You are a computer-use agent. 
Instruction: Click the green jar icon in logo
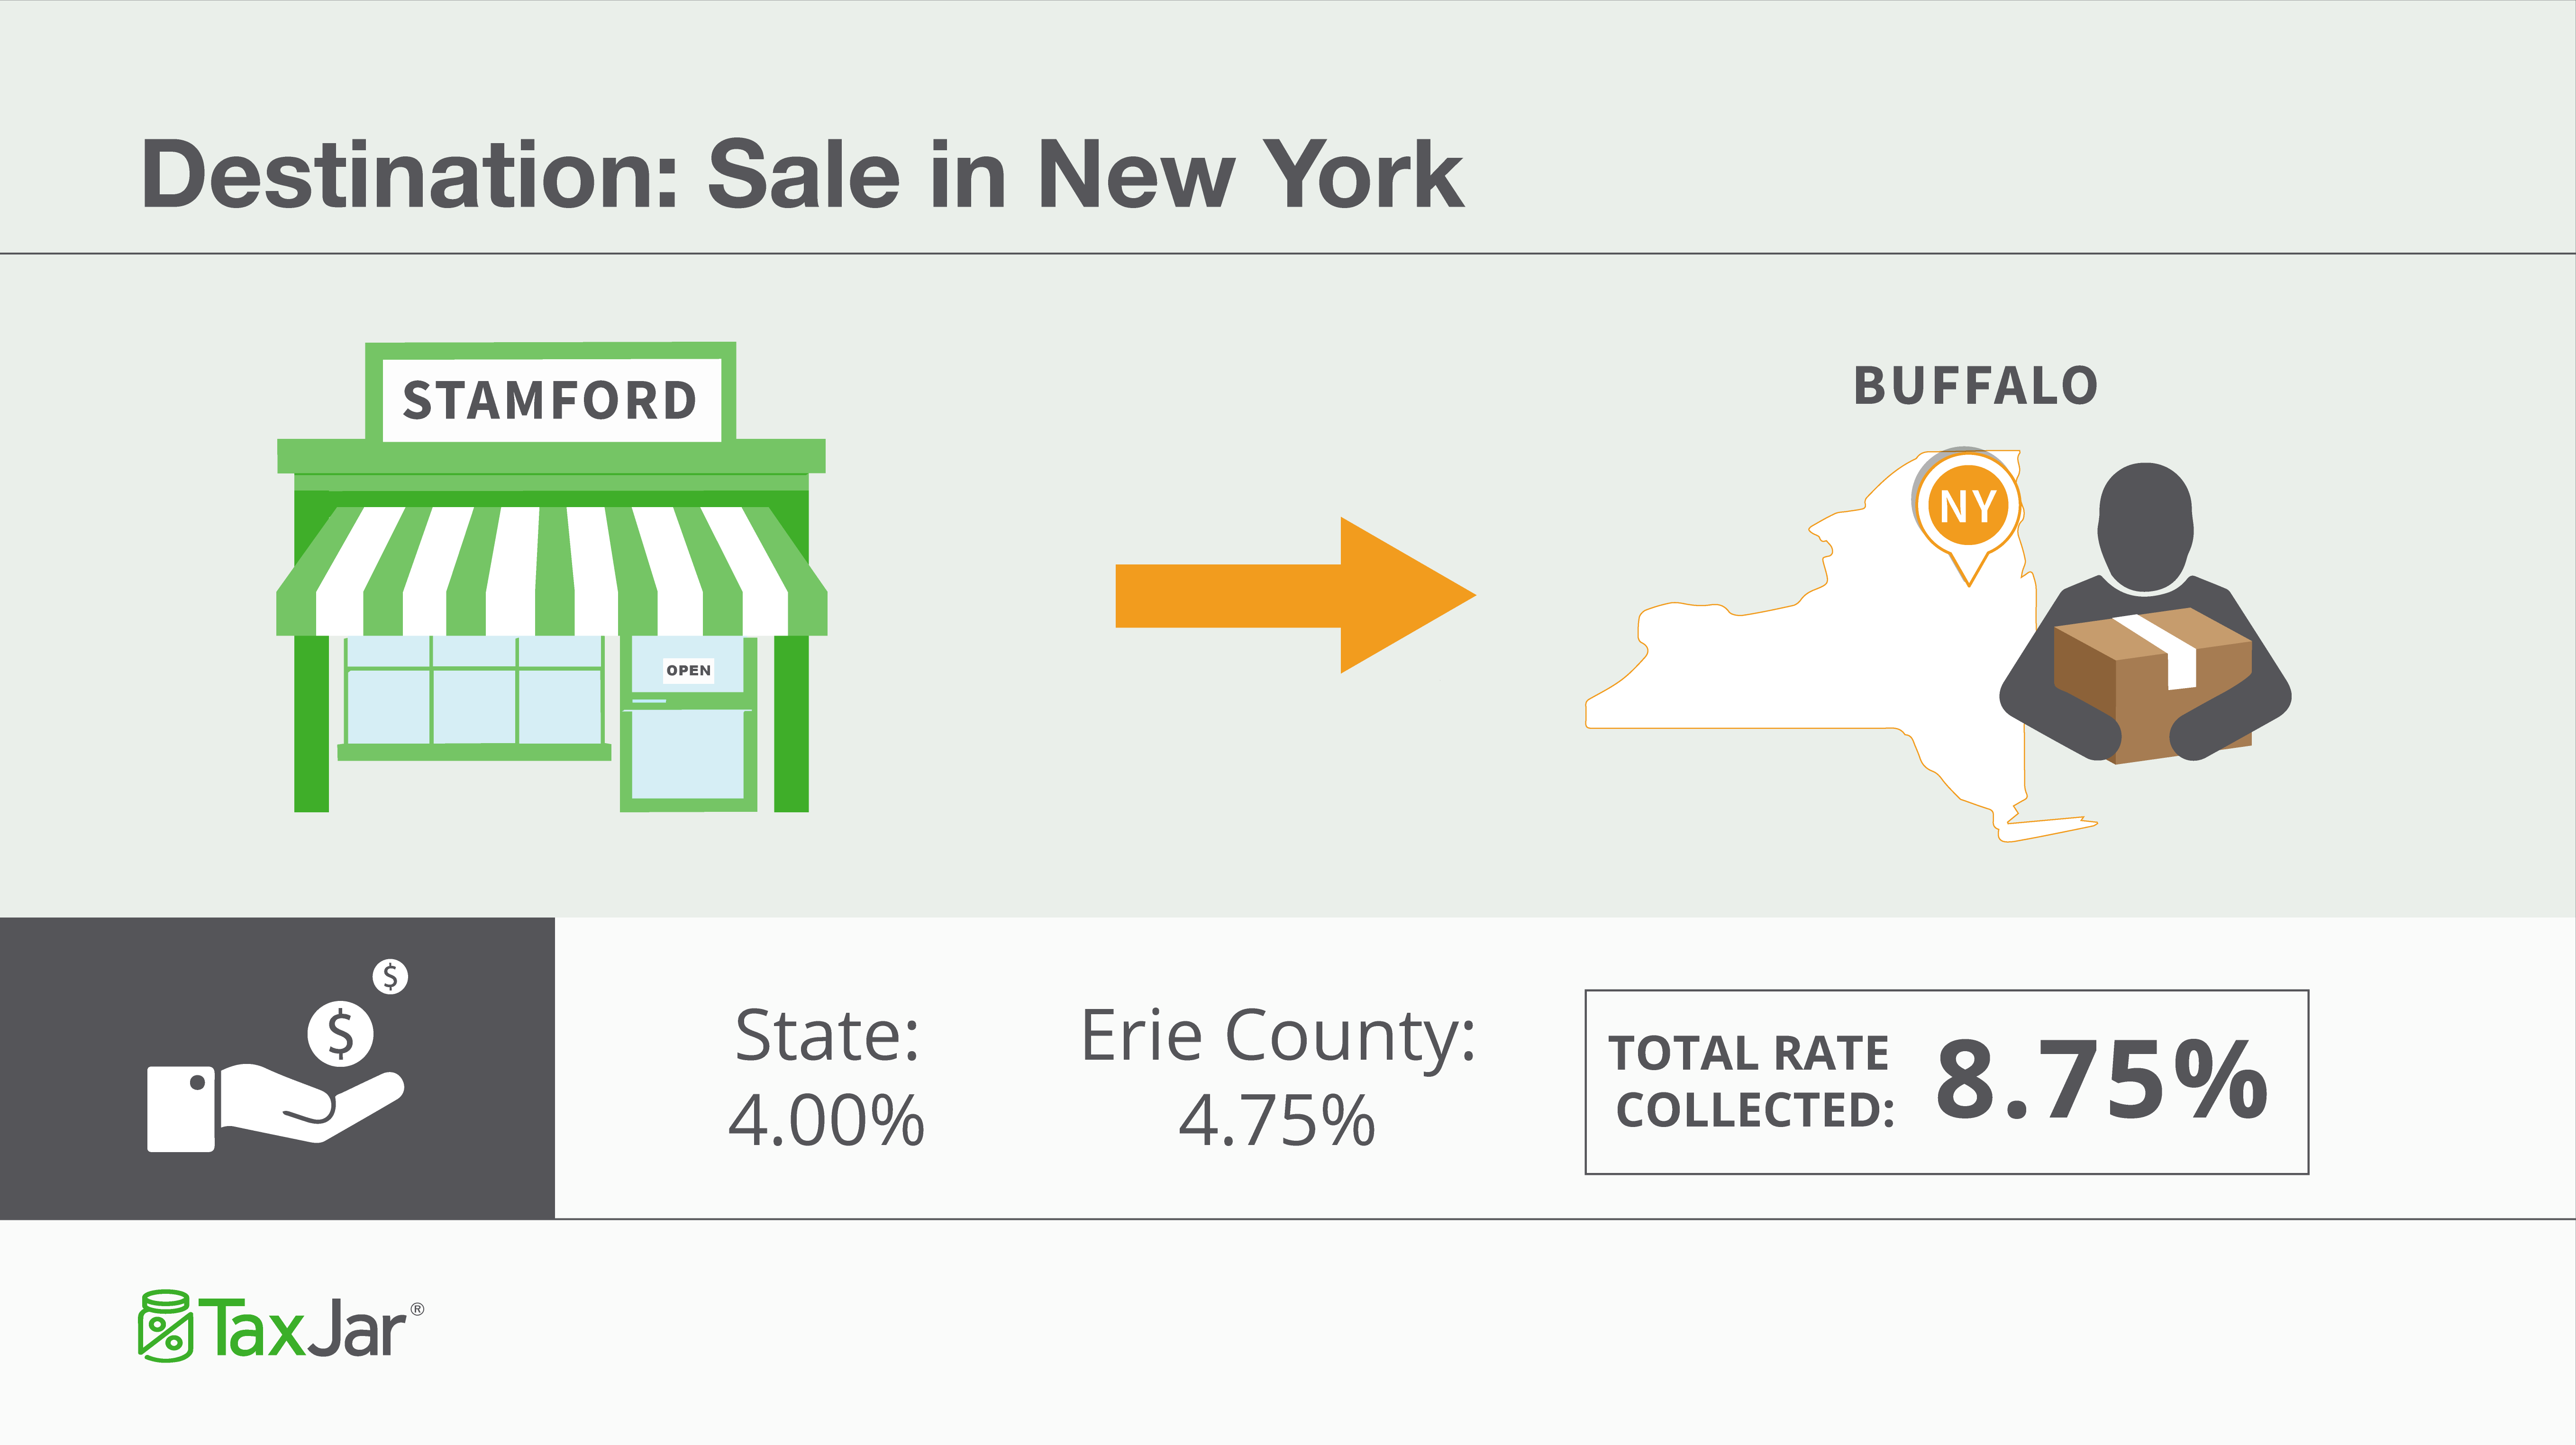(164, 1326)
